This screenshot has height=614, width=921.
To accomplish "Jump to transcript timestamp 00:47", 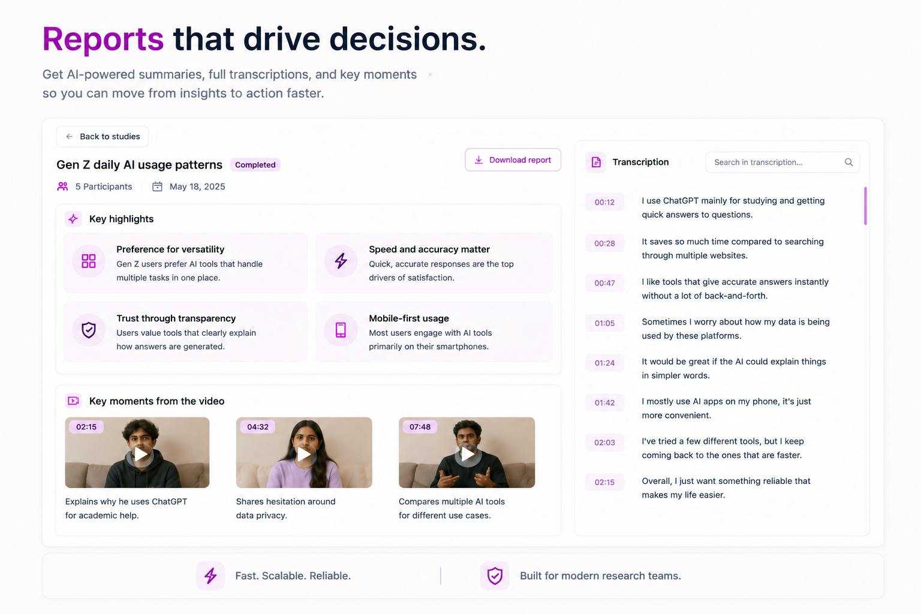I will point(604,283).
